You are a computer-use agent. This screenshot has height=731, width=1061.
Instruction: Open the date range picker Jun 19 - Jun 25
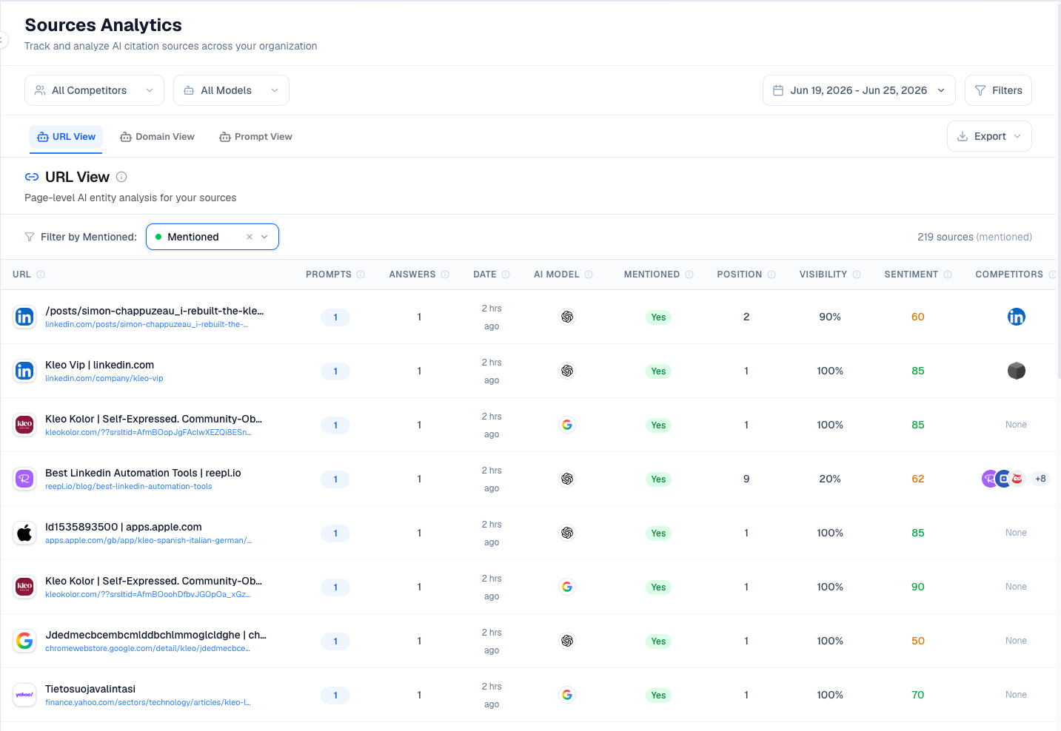click(859, 90)
